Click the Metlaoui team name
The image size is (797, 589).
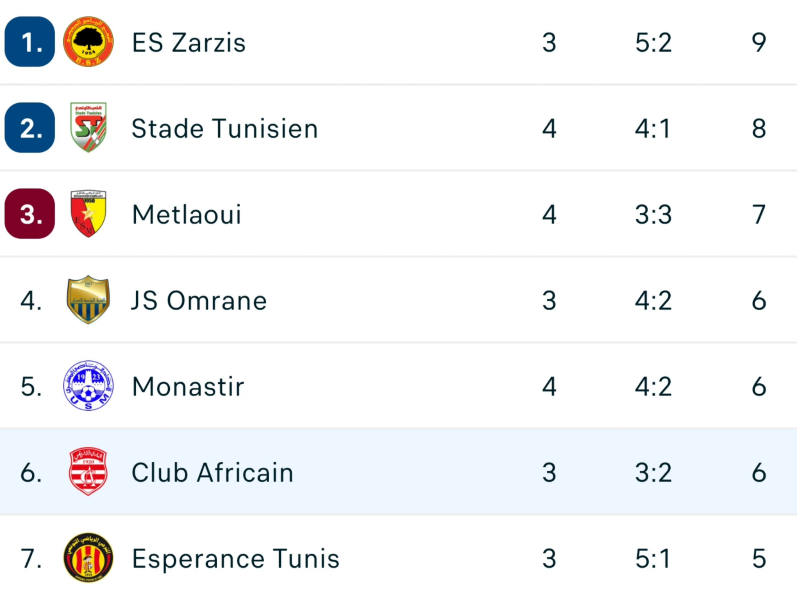186,215
